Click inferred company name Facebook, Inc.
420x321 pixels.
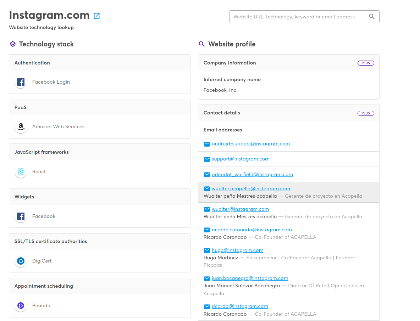tap(220, 90)
